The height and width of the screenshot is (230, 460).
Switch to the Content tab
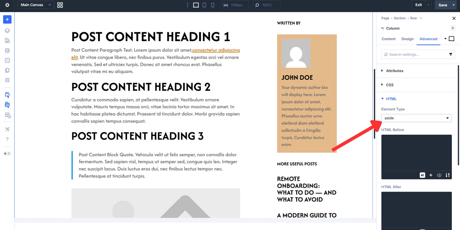coord(388,39)
